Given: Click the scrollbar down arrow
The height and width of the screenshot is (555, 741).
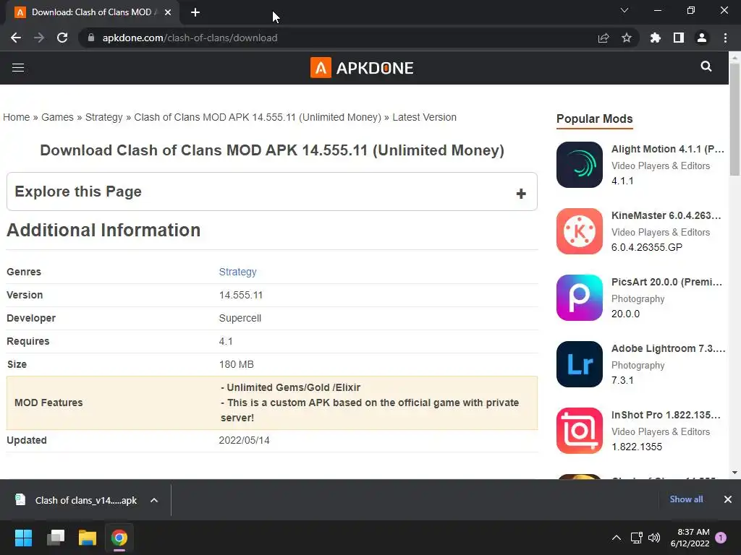Looking at the screenshot, I should (735, 473).
